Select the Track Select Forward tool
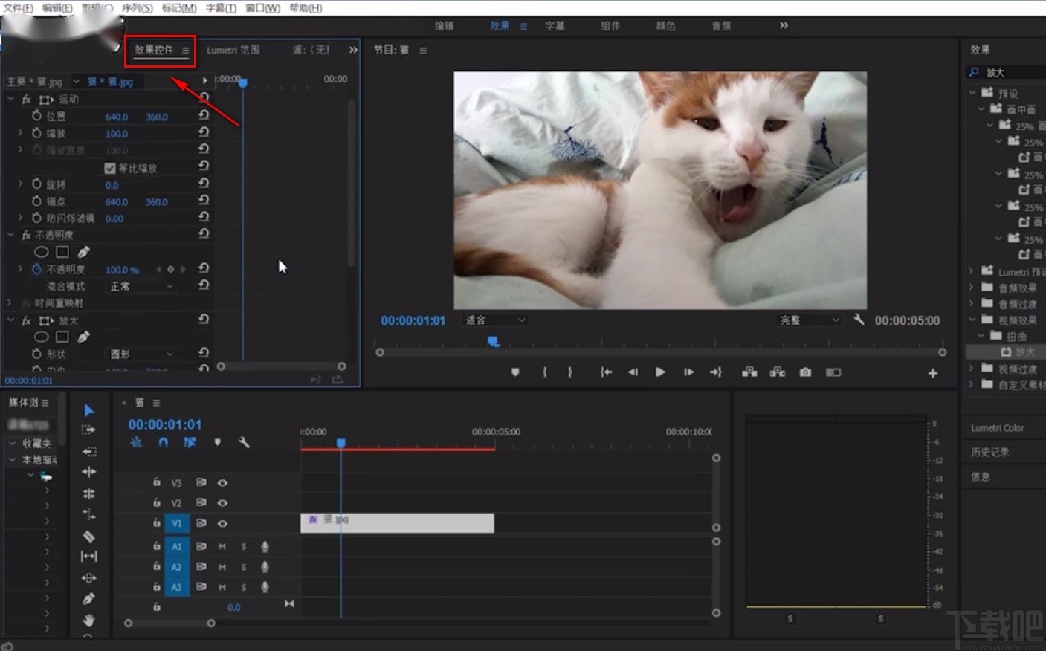Viewport: 1046px width, 651px height. point(88,430)
